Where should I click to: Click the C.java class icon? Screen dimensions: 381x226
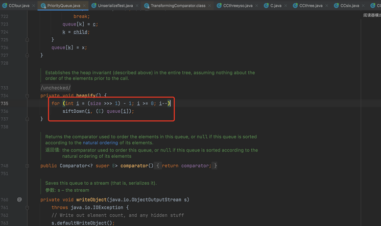(x=266, y=5)
